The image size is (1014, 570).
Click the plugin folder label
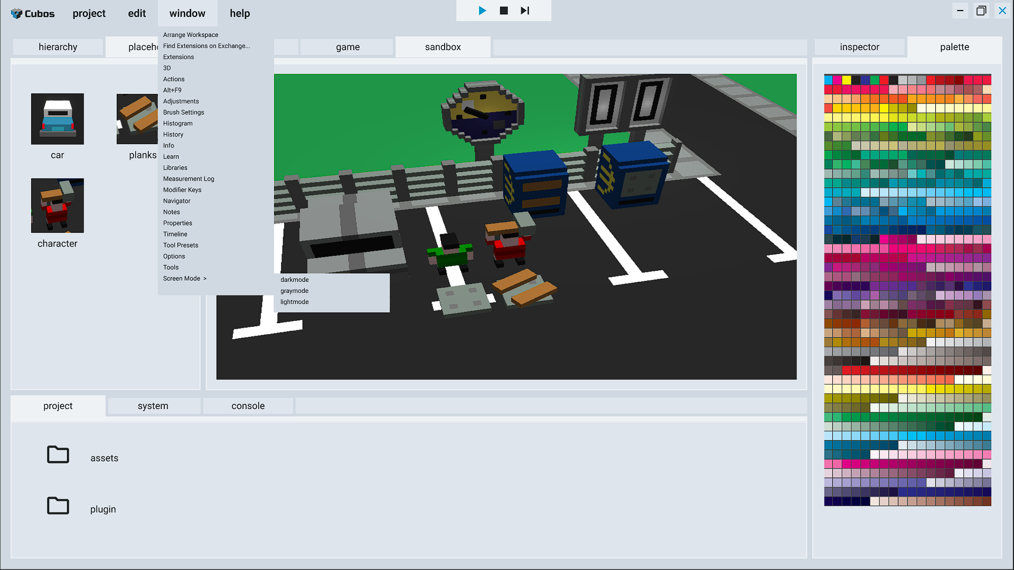[103, 509]
